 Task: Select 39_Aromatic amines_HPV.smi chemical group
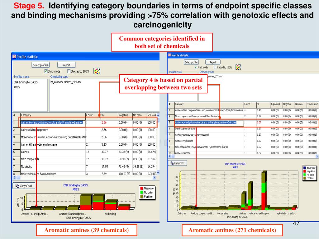click(x=65, y=82)
